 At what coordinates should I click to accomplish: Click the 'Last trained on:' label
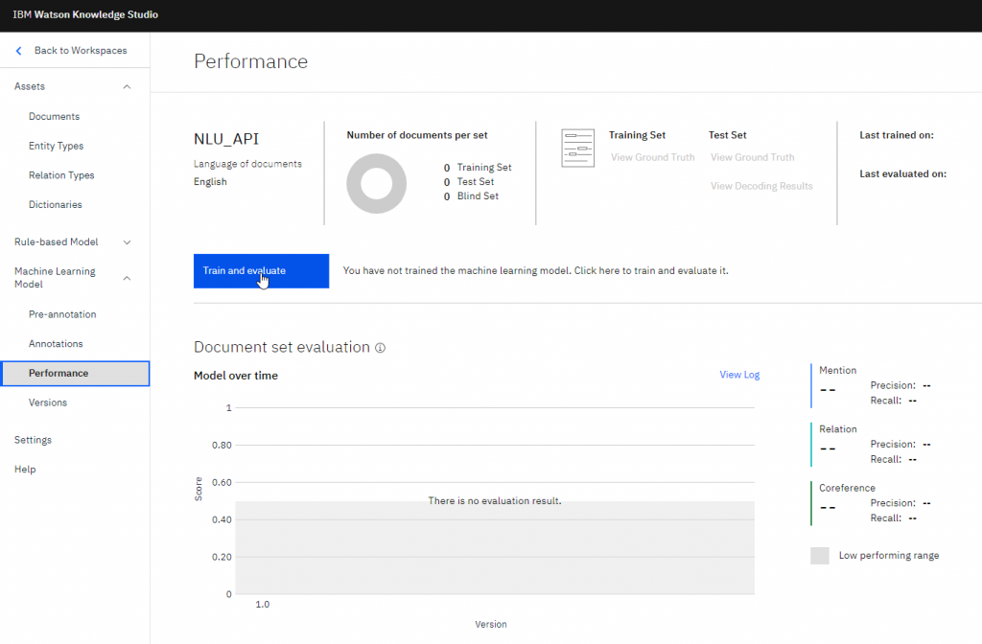tap(897, 135)
